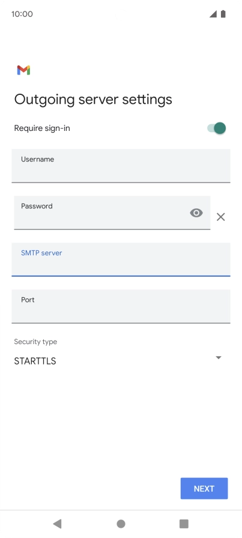Click the Outgoing server settings heading

click(93, 100)
